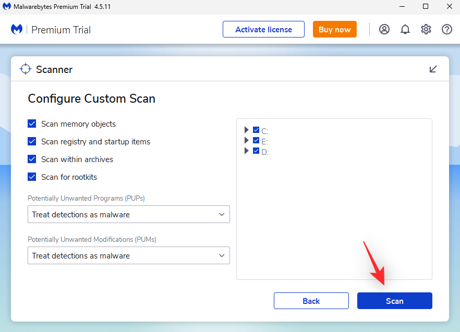Open the account profile icon

[x=384, y=29]
